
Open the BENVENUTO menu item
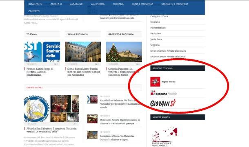tap(35, 4)
